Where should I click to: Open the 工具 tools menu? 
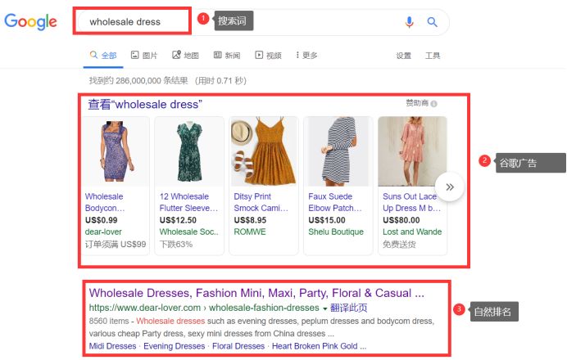[x=433, y=56]
